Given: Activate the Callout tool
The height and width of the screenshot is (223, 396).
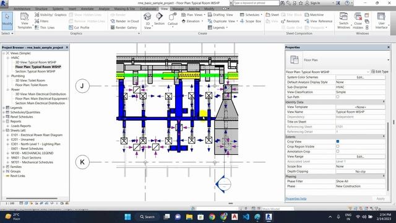Looking at the screenshot, I should [173, 20].
